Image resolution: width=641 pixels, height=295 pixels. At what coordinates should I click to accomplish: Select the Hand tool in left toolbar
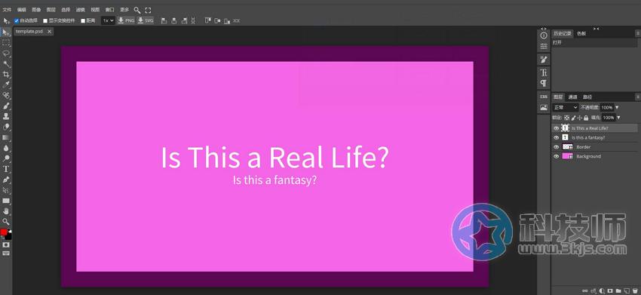coord(6,211)
